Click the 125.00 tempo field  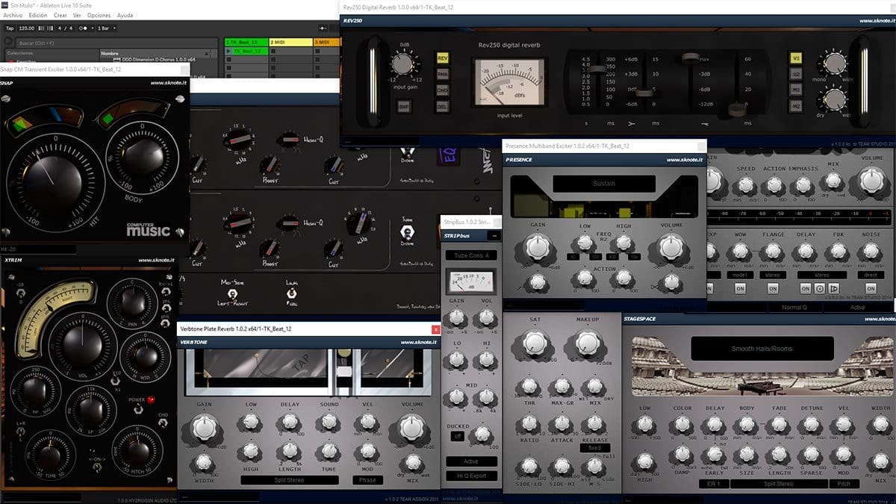(x=26, y=28)
